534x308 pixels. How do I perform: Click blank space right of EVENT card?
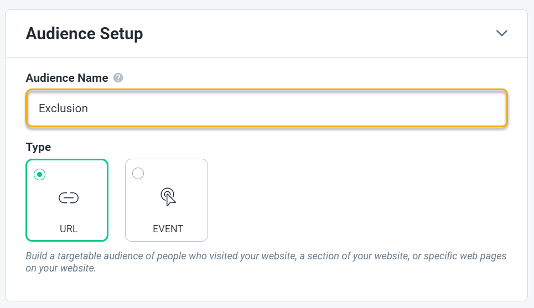(x=354, y=200)
